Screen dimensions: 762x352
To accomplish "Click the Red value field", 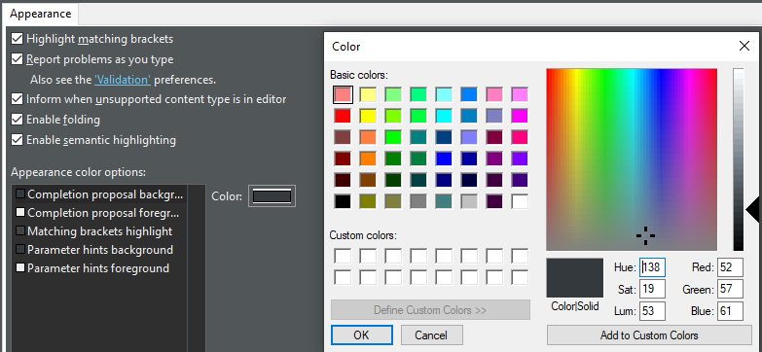I will 730,267.
